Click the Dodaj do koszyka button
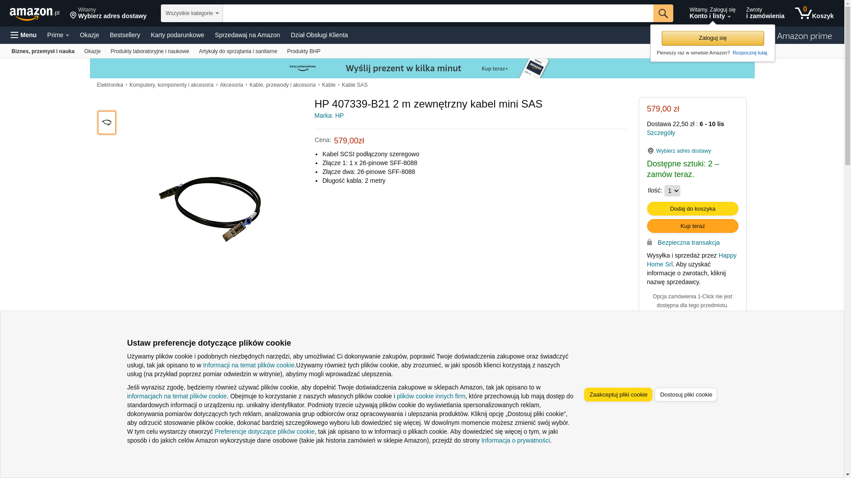Screen dimensions: 851x478 pos(692,209)
